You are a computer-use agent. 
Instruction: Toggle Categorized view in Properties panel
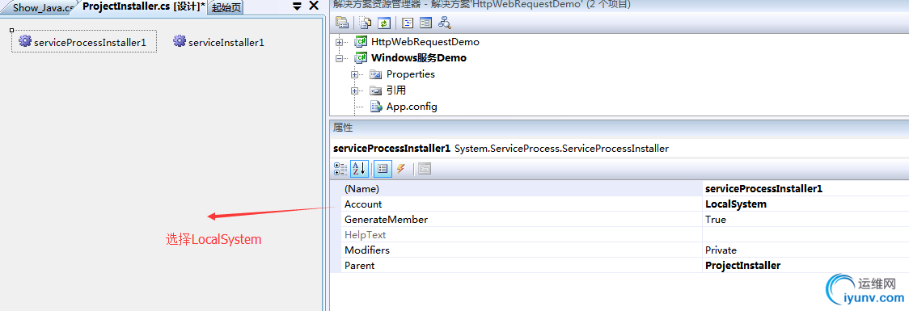click(x=341, y=169)
